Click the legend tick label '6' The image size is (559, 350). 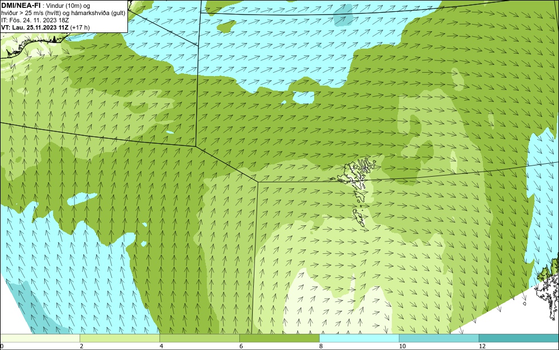click(241, 346)
